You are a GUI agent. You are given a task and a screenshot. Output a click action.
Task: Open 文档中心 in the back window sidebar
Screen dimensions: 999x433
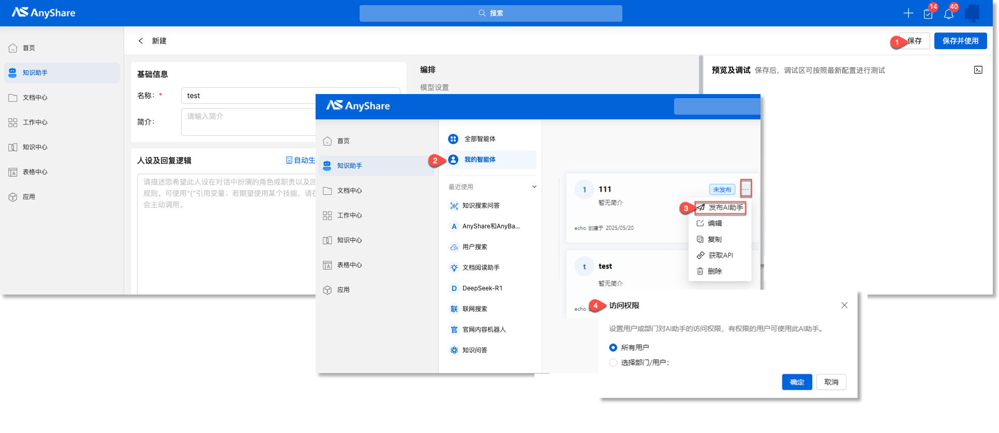coord(62,98)
